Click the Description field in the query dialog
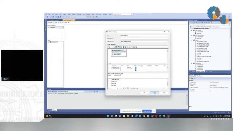 [x=144, y=39]
